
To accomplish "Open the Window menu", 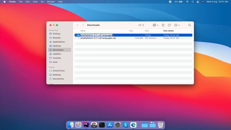I will [x=51, y=2].
